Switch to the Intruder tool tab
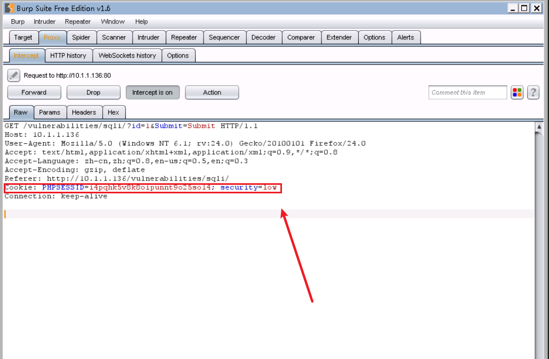549x359 pixels. point(149,37)
